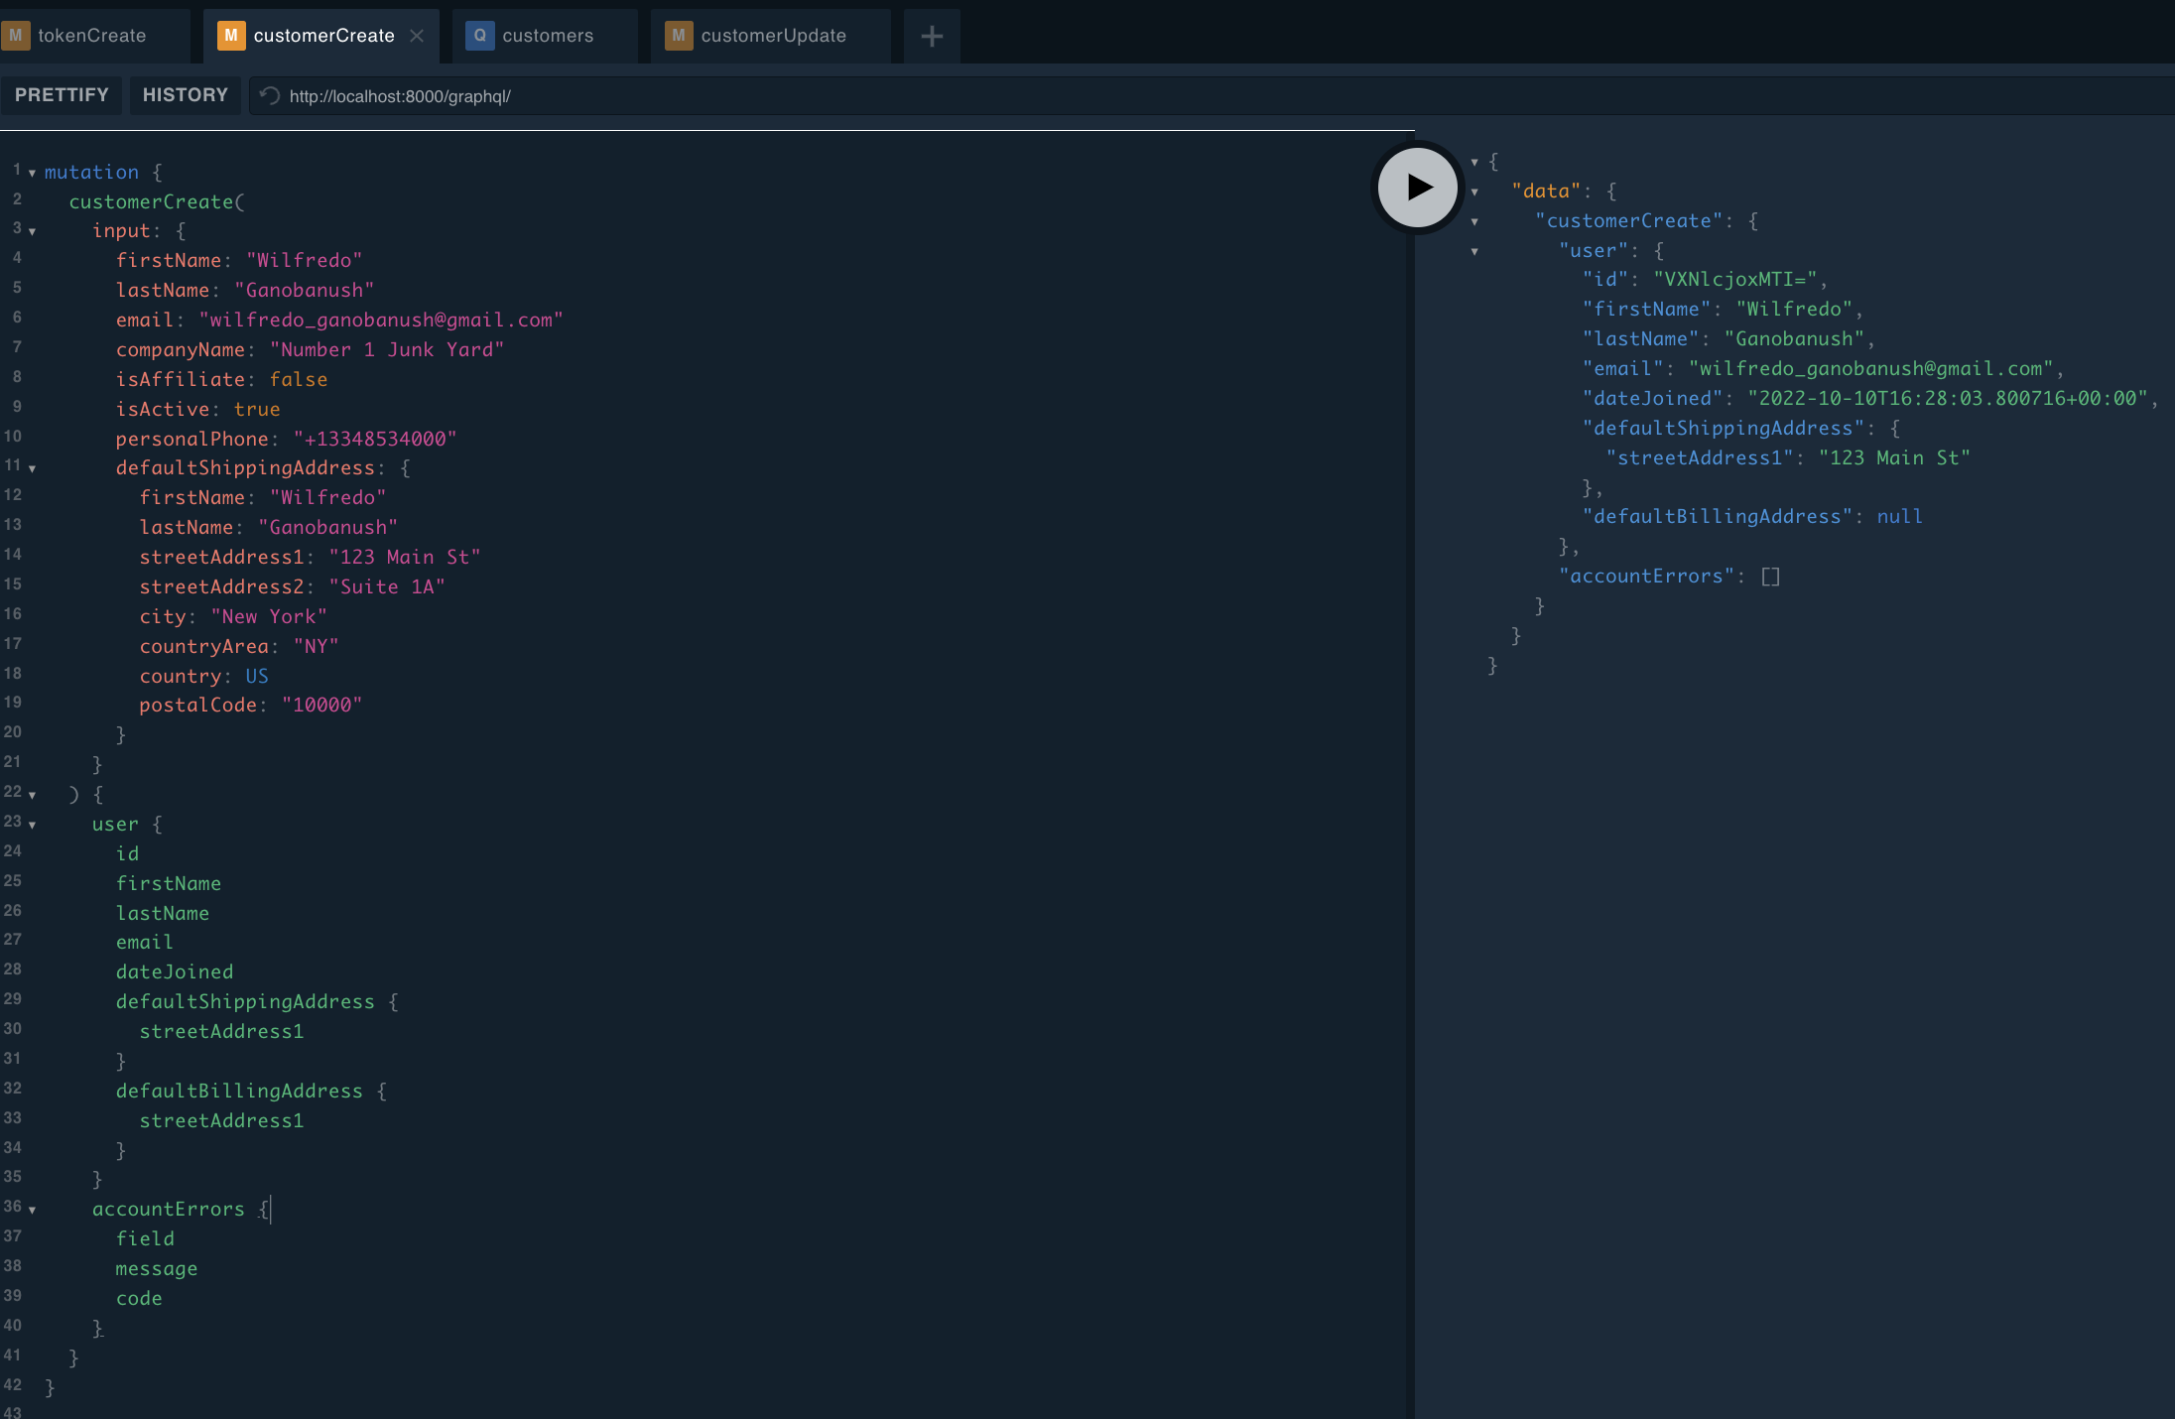The width and height of the screenshot is (2175, 1419).
Task: Switch to the customerUpdate tab
Action: [771, 36]
